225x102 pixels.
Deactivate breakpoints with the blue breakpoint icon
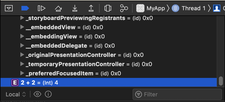(x=25, y=8)
